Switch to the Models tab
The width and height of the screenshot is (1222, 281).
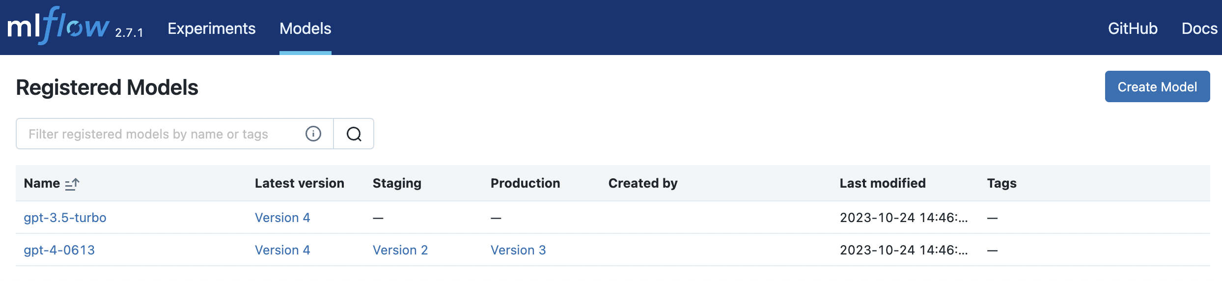point(305,28)
